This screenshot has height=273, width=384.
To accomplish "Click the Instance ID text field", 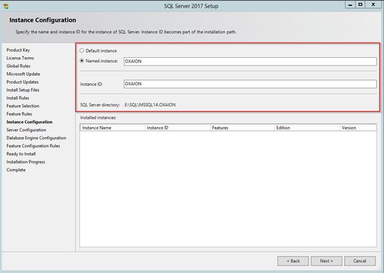I will (x=250, y=84).
